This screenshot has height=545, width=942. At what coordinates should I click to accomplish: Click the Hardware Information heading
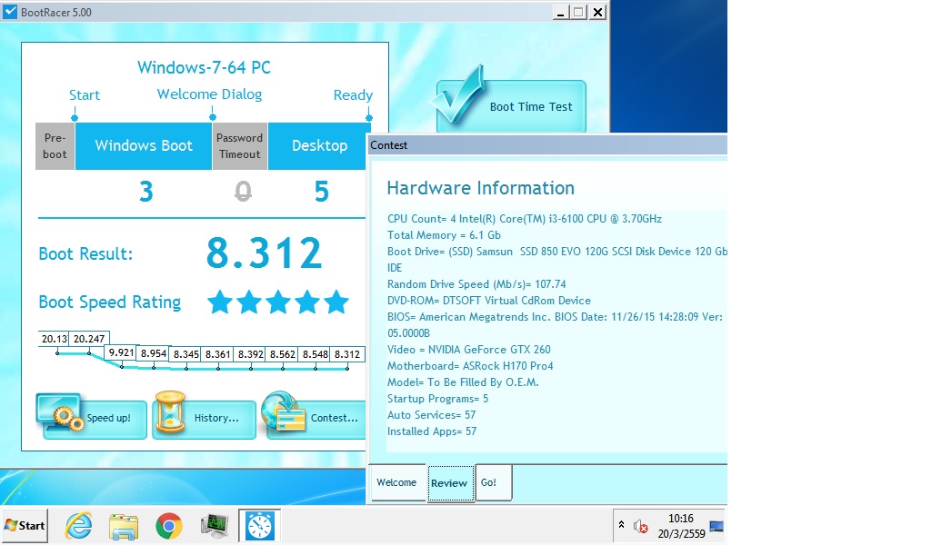pyautogui.click(x=481, y=188)
